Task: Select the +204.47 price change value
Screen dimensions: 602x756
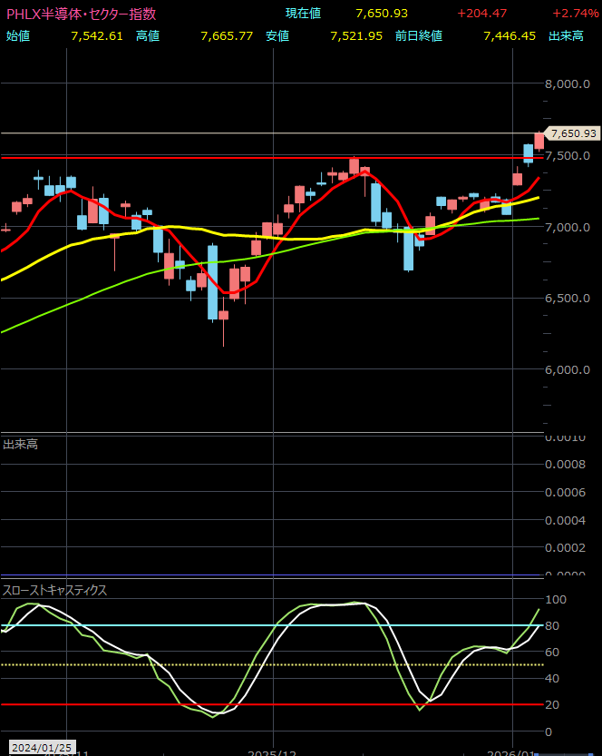Action: pos(481,15)
